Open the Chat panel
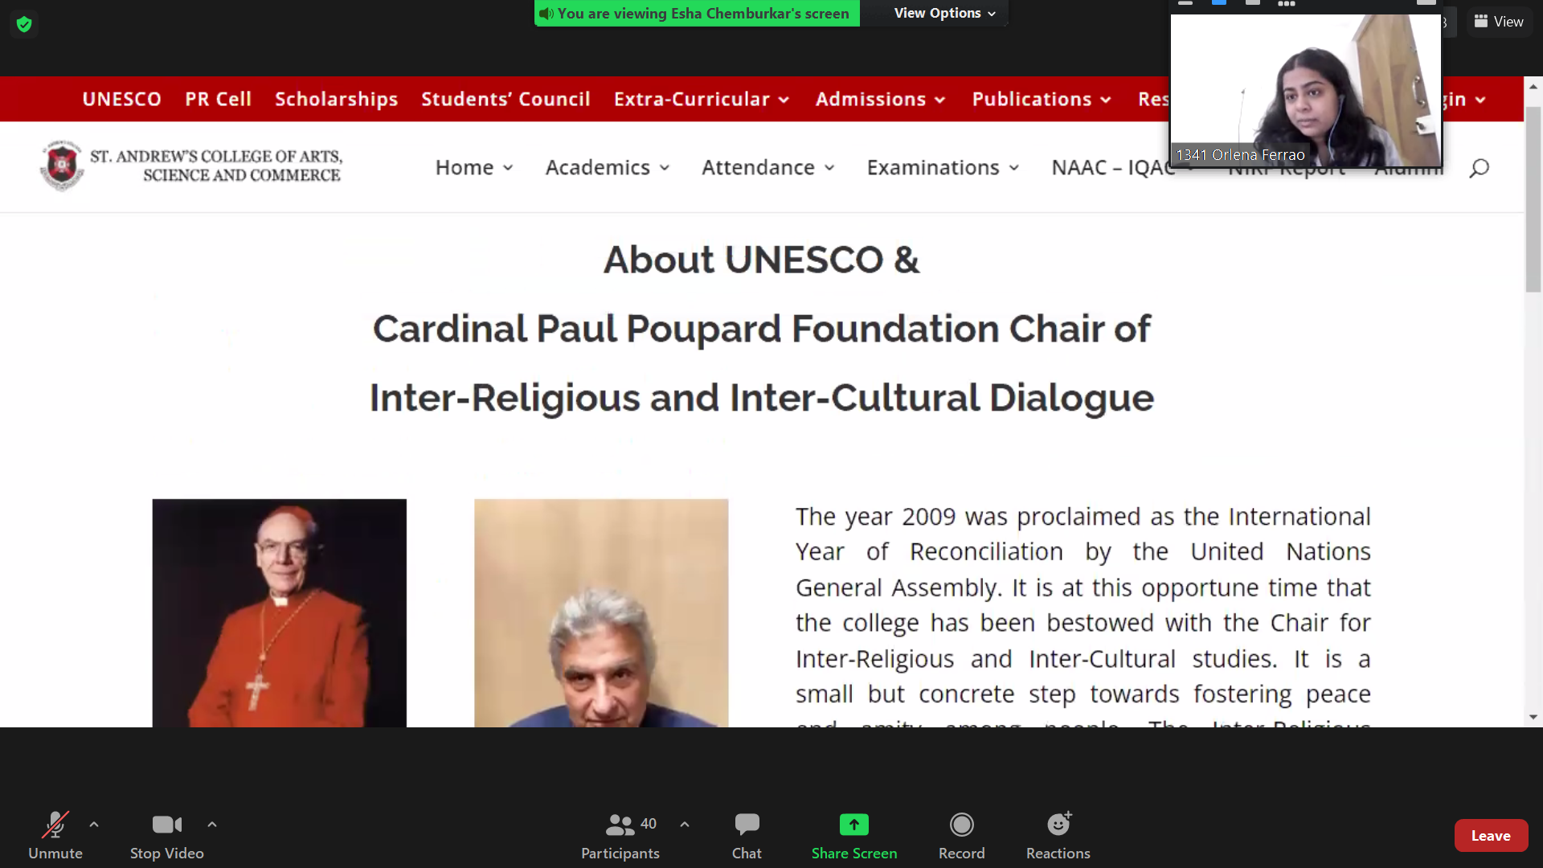1543x868 pixels. pos(747,836)
